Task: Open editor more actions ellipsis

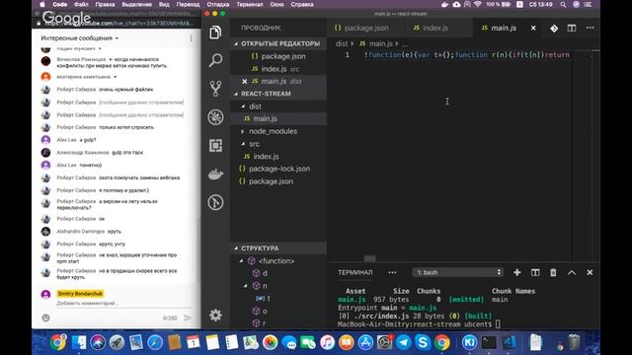Action: pyautogui.click(x=591, y=28)
